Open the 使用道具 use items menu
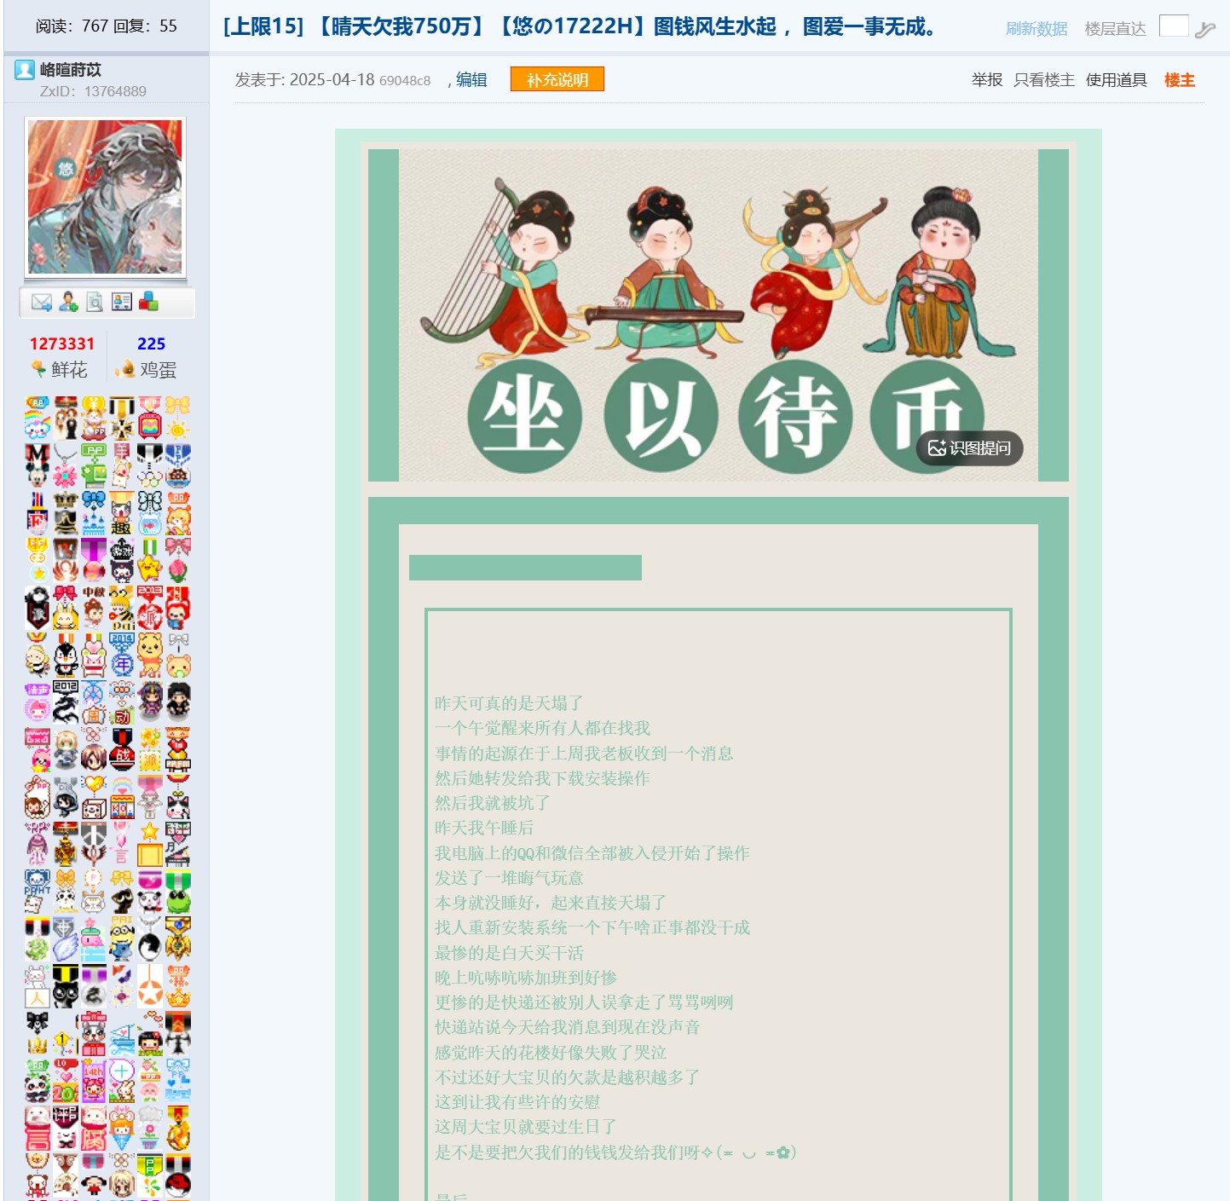The height and width of the screenshot is (1201, 1230). (1116, 79)
